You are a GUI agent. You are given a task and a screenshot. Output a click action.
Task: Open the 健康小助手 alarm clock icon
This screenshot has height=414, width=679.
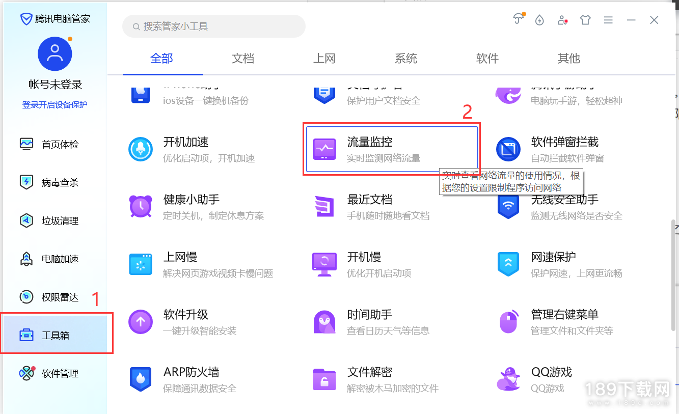click(x=141, y=206)
